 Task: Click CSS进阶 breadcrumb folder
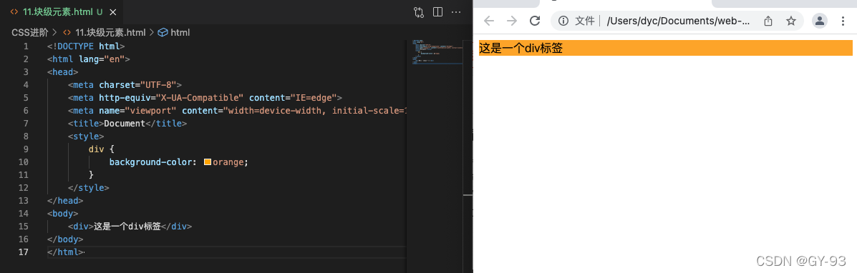pos(30,32)
